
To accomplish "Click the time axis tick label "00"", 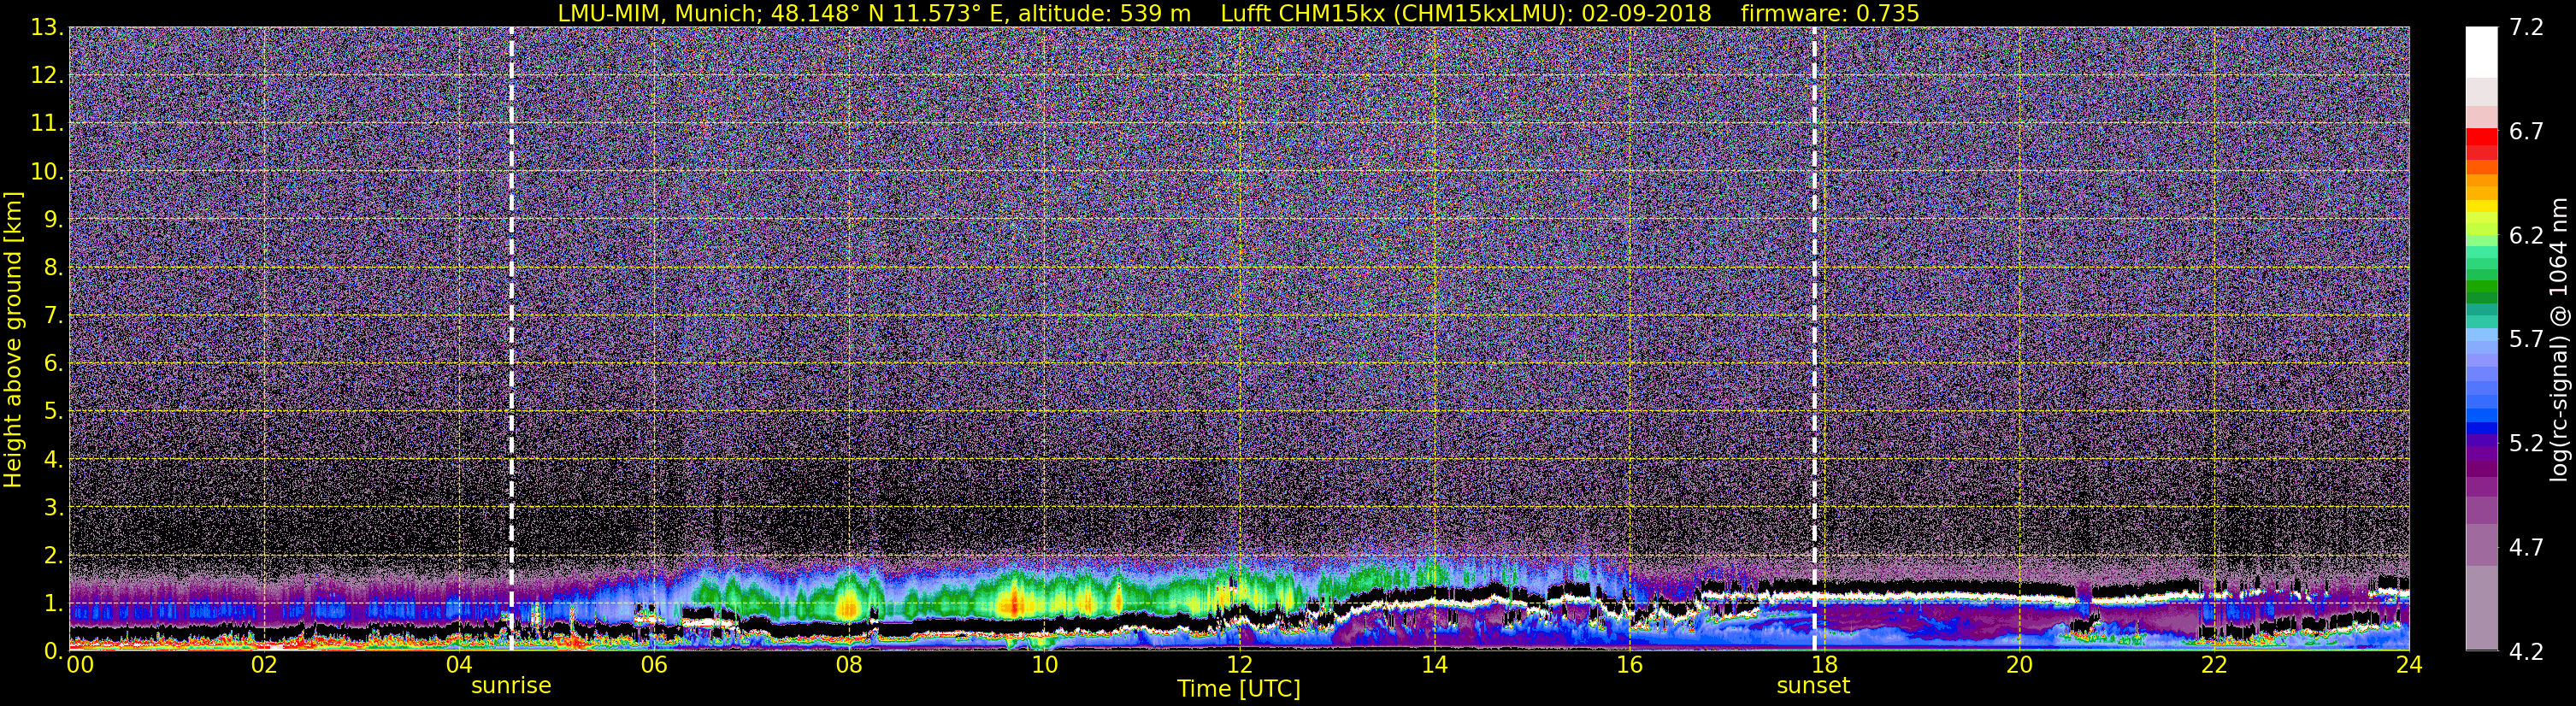I will pyautogui.click(x=80, y=664).
